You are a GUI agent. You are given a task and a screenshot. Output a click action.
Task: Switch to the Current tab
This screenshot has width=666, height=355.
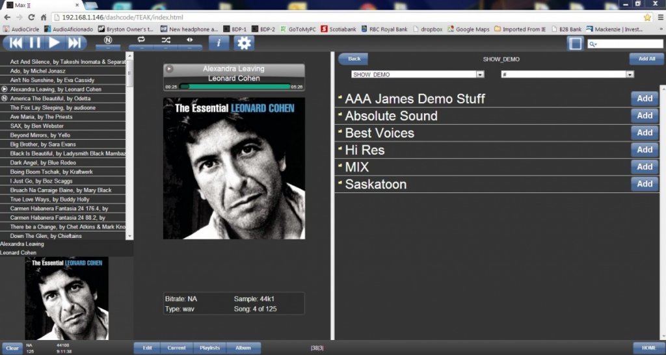[177, 348]
